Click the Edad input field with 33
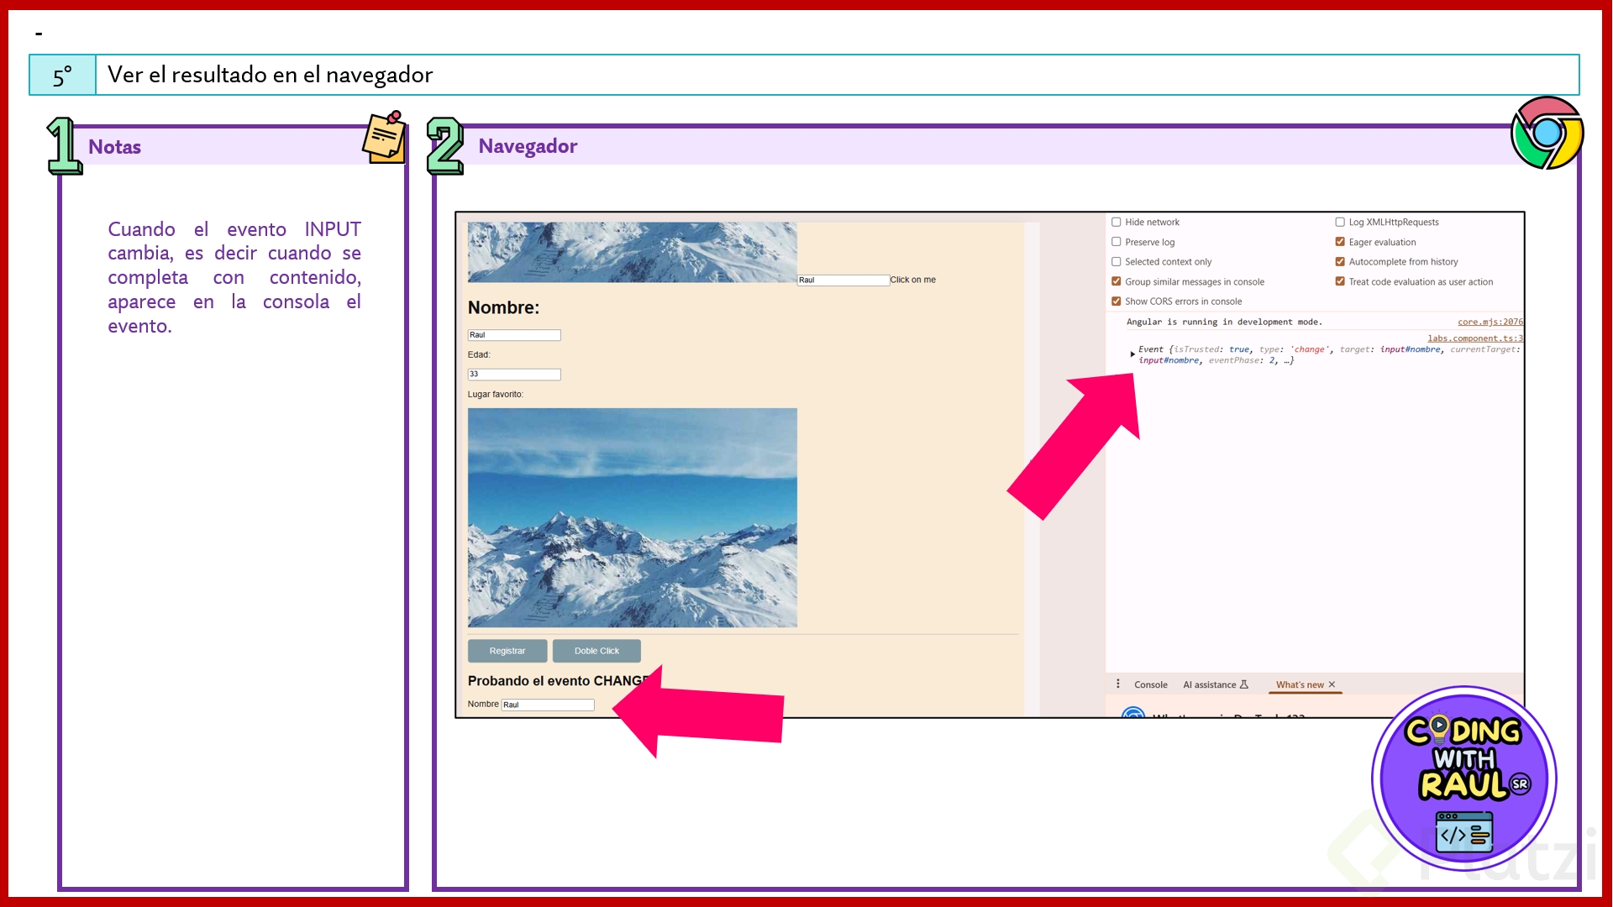This screenshot has height=907, width=1613. click(513, 375)
